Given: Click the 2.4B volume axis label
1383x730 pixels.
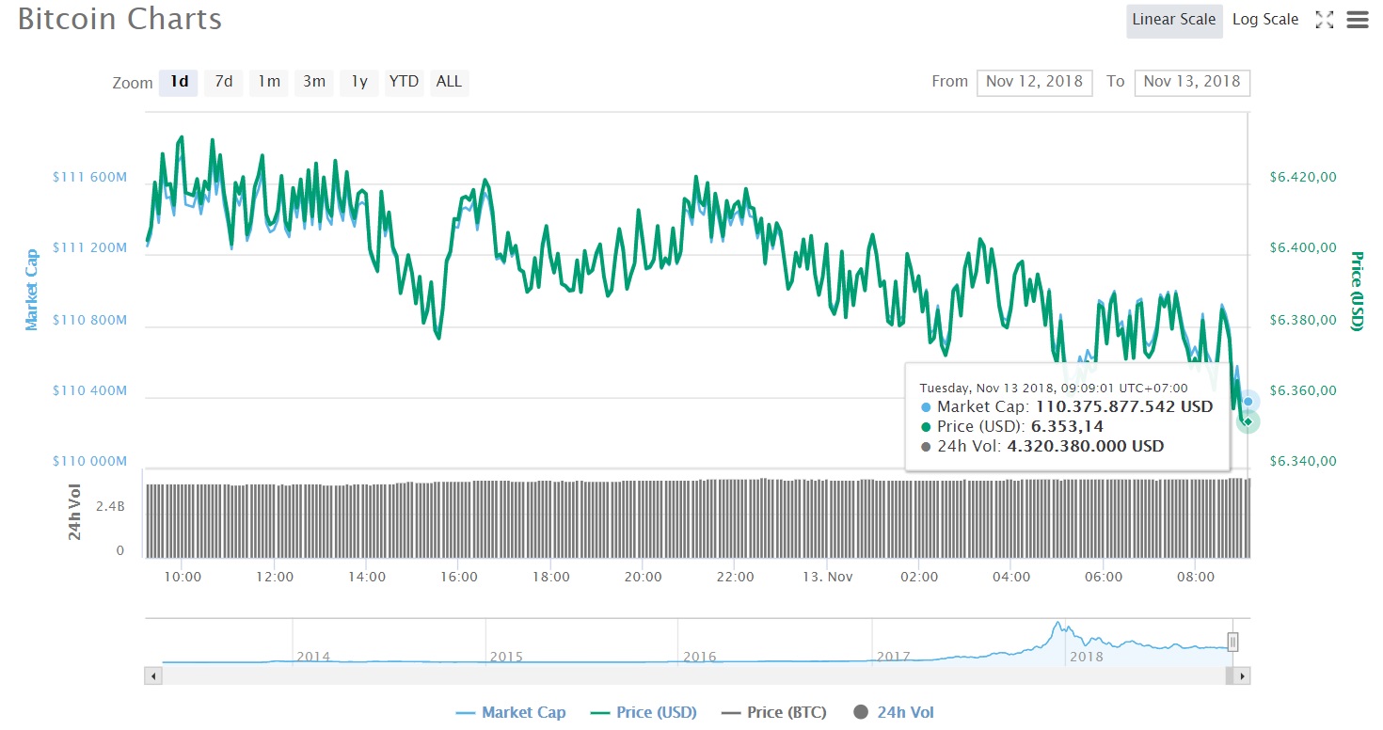Looking at the screenshot, I should pyautogui.click(x=110, y=505).
